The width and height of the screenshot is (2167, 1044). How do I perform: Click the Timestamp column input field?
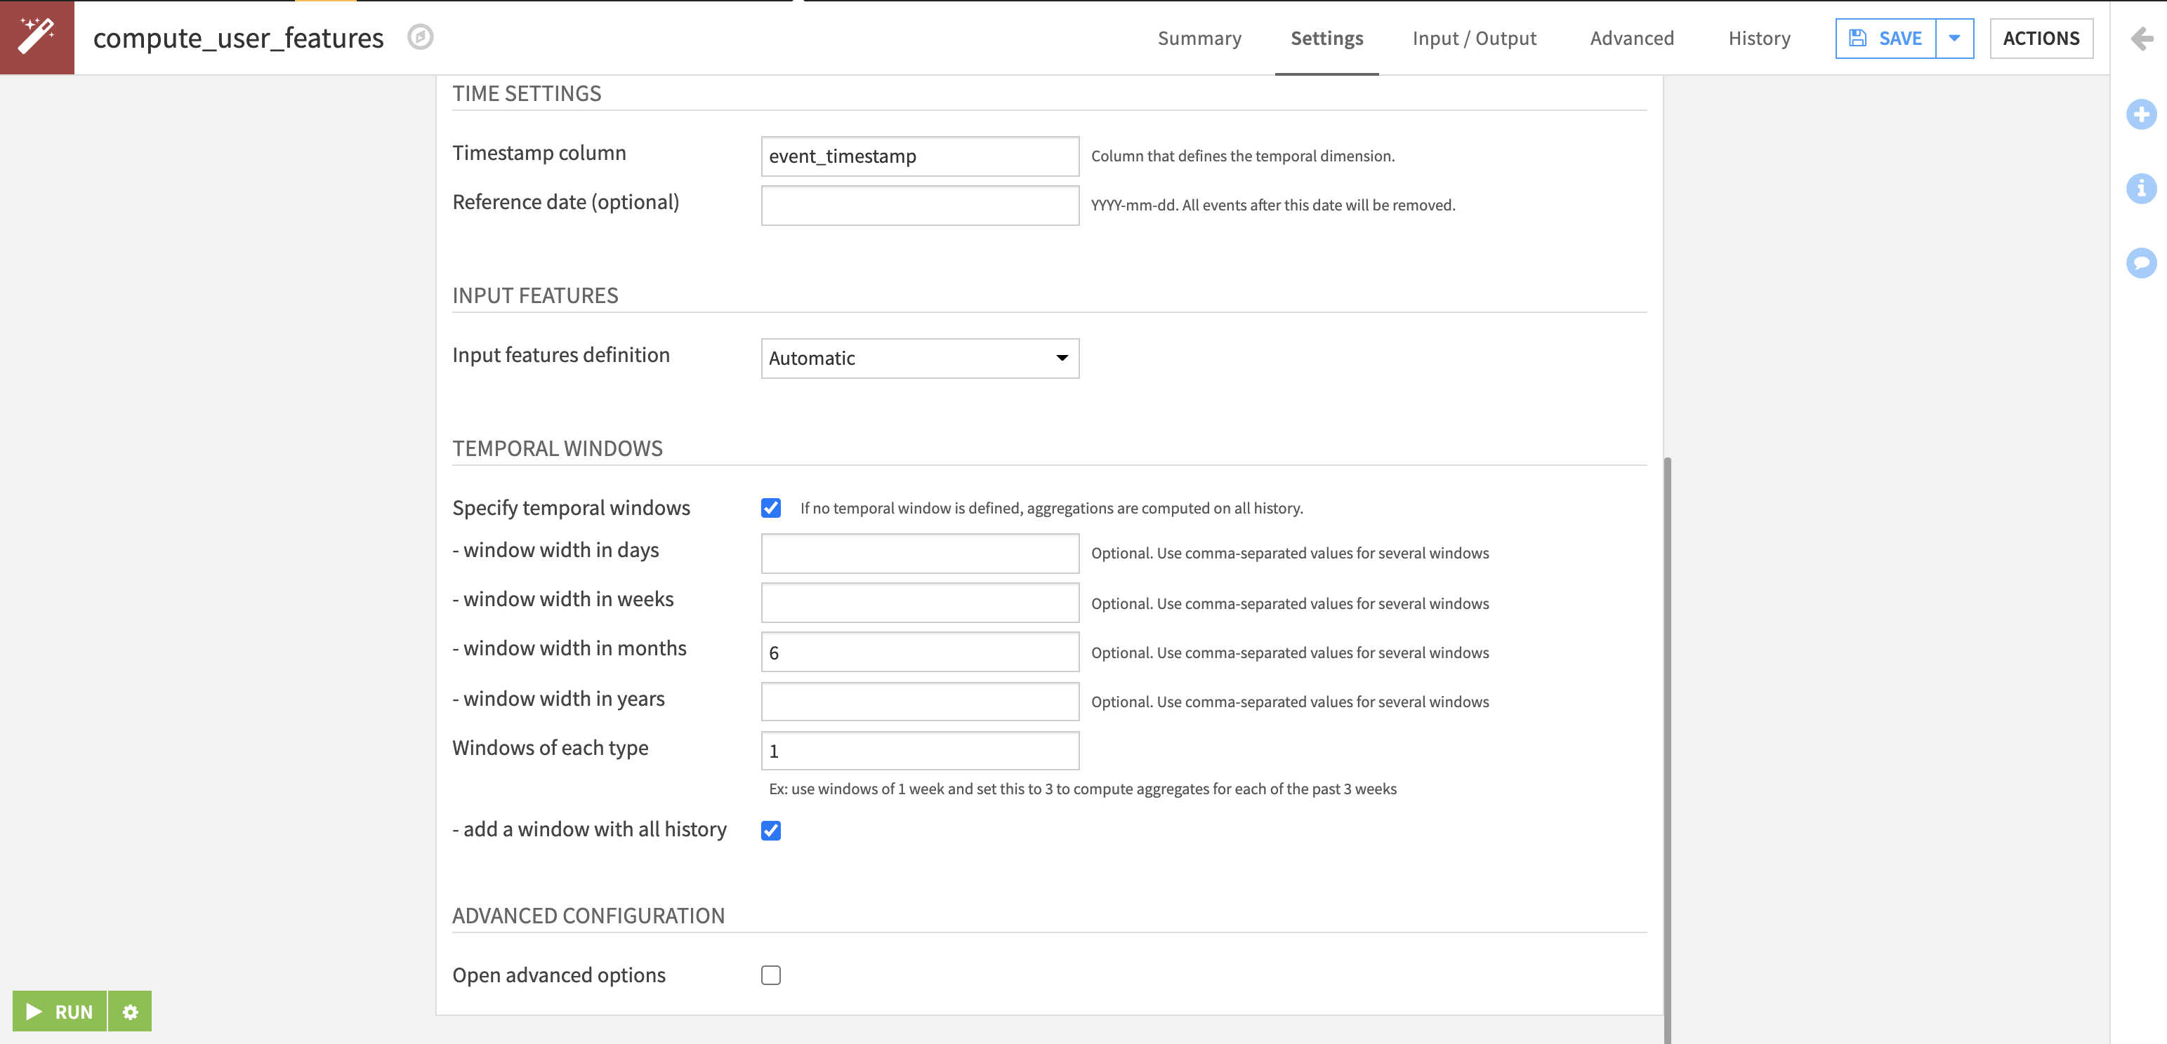coord(919,156)
